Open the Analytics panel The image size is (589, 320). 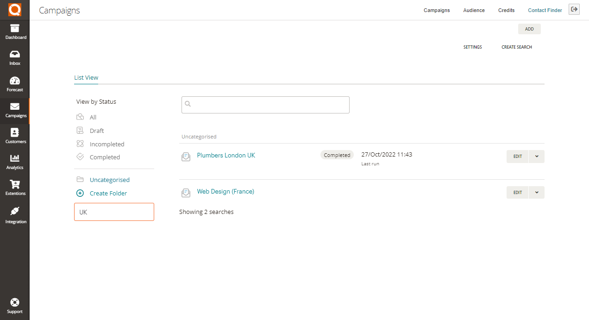coord(15,162)
